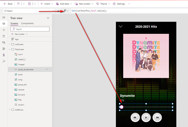
Task: Open audio_durationbar more options ellipsis
Action: (x=47, y=69)
